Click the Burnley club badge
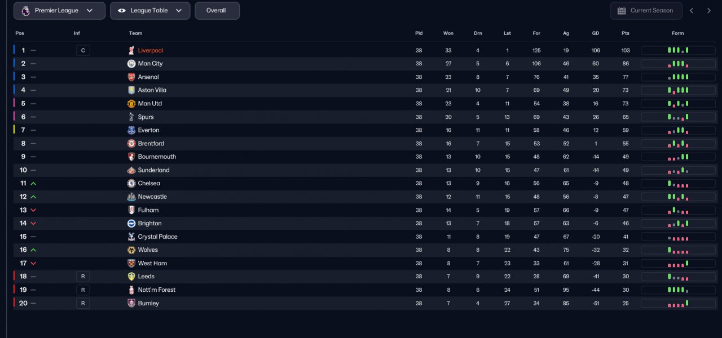The image size is (722, 338). pos(131,304)
